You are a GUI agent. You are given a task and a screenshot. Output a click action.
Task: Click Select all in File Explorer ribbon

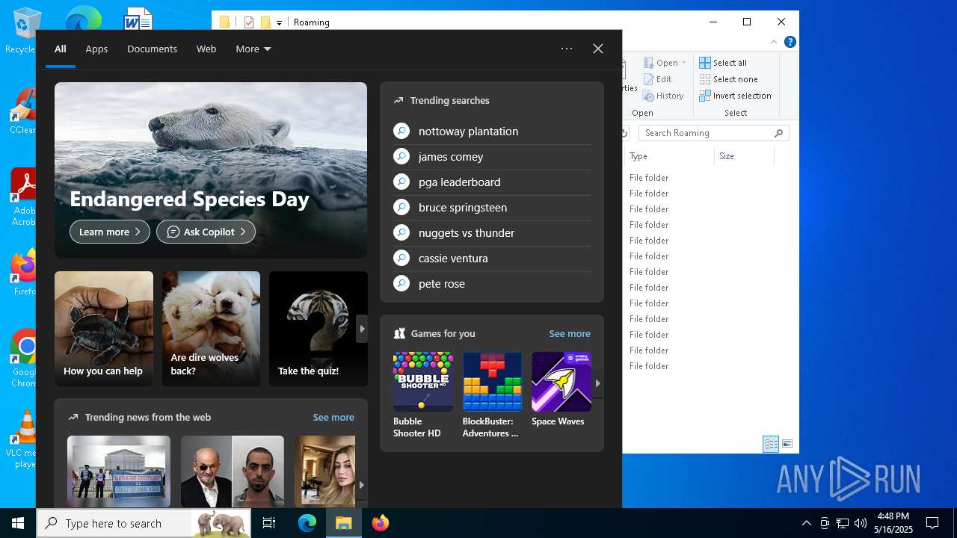click(x=723, y=63)
